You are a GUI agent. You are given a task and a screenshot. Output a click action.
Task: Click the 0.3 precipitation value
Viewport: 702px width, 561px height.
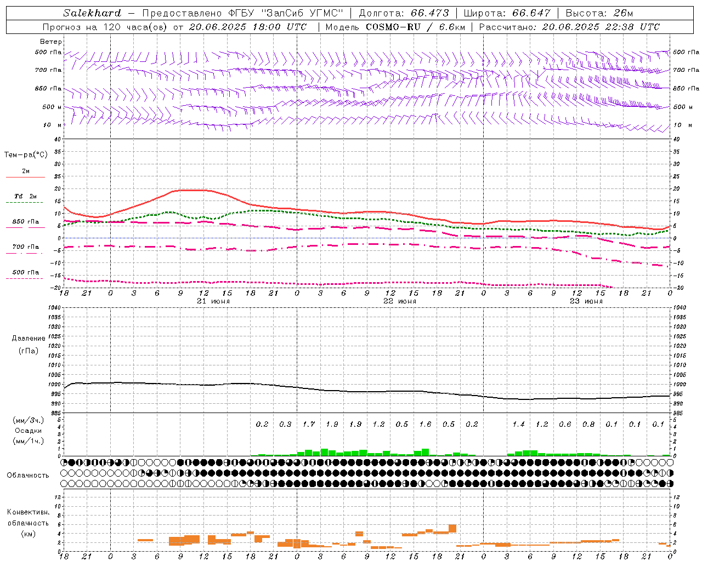coord(285,424)
